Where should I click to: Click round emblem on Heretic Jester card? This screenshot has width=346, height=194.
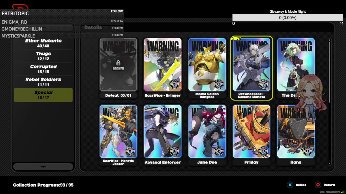[x=130, y=151]
